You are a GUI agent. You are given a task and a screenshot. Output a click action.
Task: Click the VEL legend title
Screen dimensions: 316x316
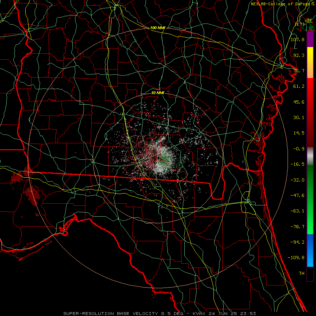309,21
